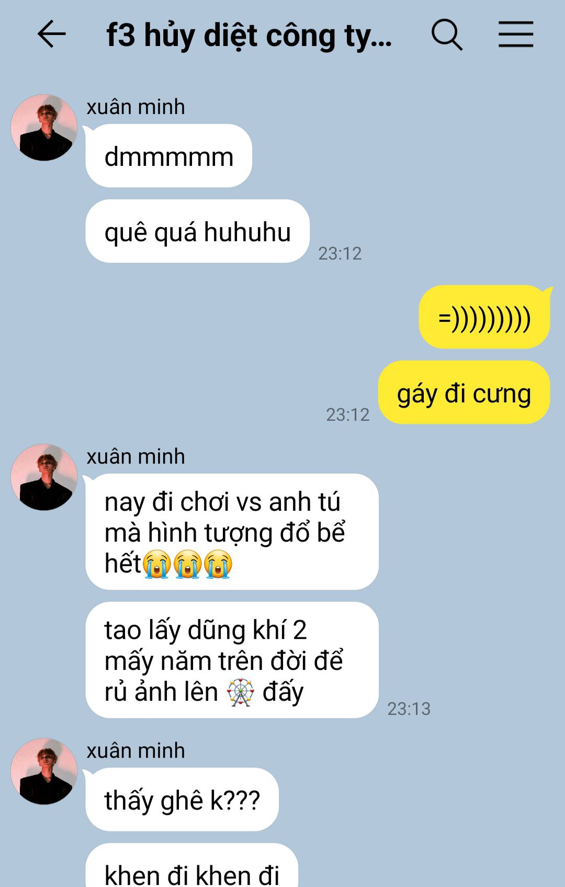Select the message about đi chơi vs anh tú
565x887 pixels.
point(232,532)
